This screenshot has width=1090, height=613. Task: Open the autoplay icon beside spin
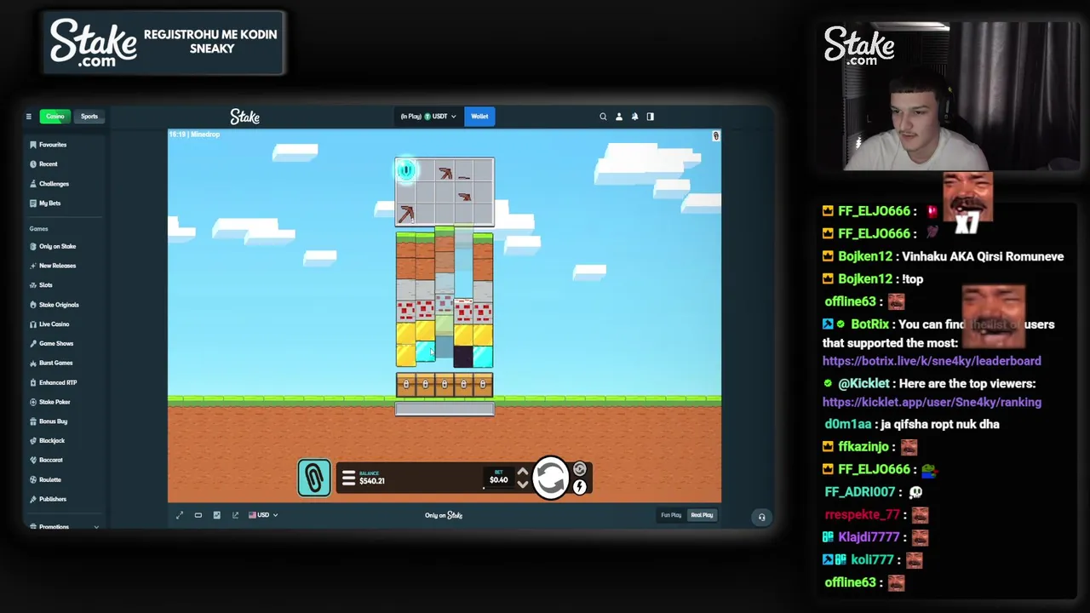coord(580,469)
